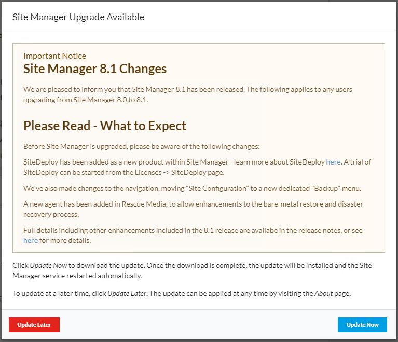Click the 'To update at a later time' text
The height and width of the screenshot is (342, 398).
point(182,294)
